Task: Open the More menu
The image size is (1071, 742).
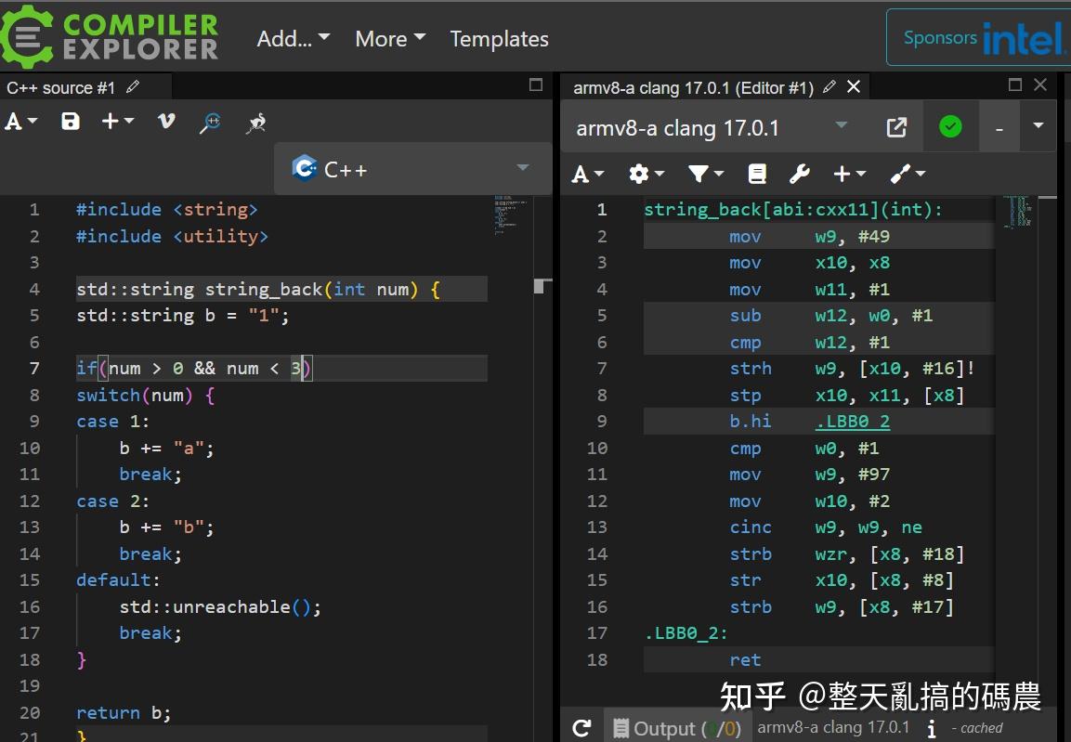Action: (x=390, y=39)
